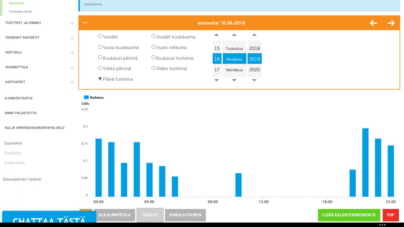Export the chart as PDF
Viewport: 404px width, 227px height.
click(x=390, y=215)
